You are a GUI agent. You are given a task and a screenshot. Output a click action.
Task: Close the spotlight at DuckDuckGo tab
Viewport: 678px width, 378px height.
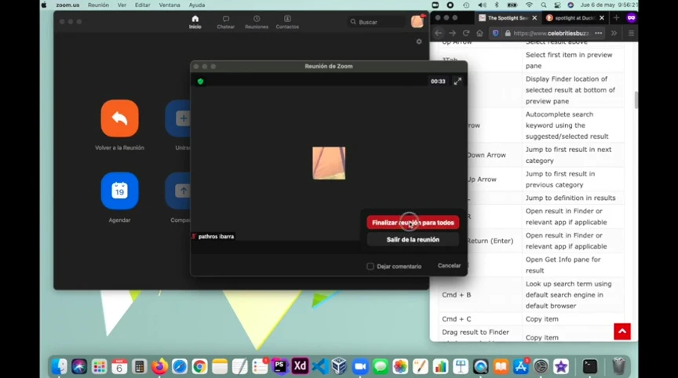pyautogui.click(x=602, y=18)
